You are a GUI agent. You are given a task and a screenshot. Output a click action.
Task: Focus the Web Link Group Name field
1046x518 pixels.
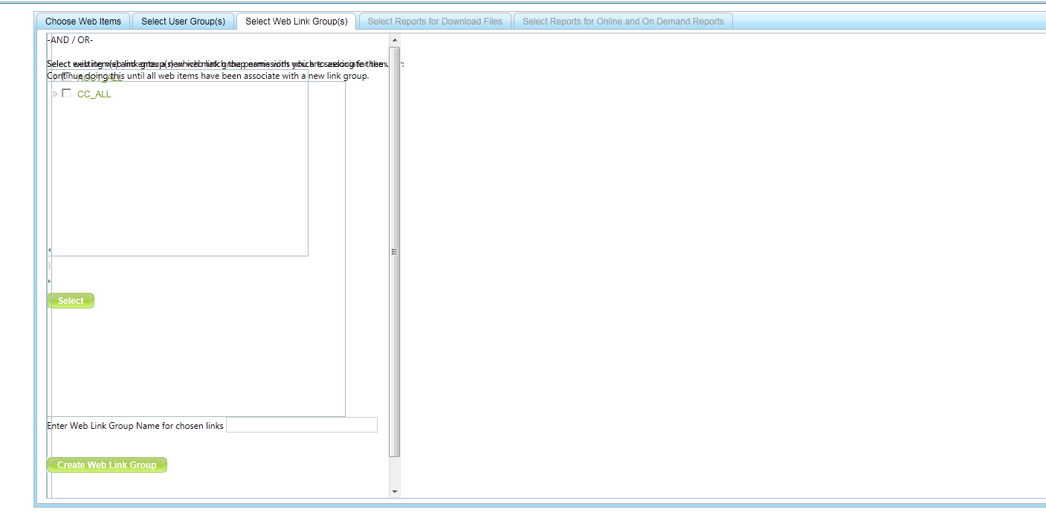tap(302, 425)
